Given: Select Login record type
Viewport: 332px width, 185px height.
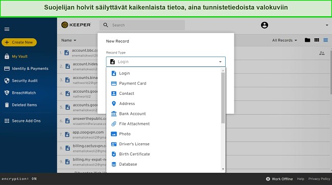Looking at the screenshot, I should click(163, 73).
